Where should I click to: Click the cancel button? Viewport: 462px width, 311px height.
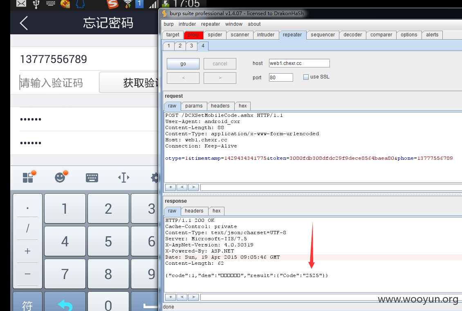(x=220, y=64)
